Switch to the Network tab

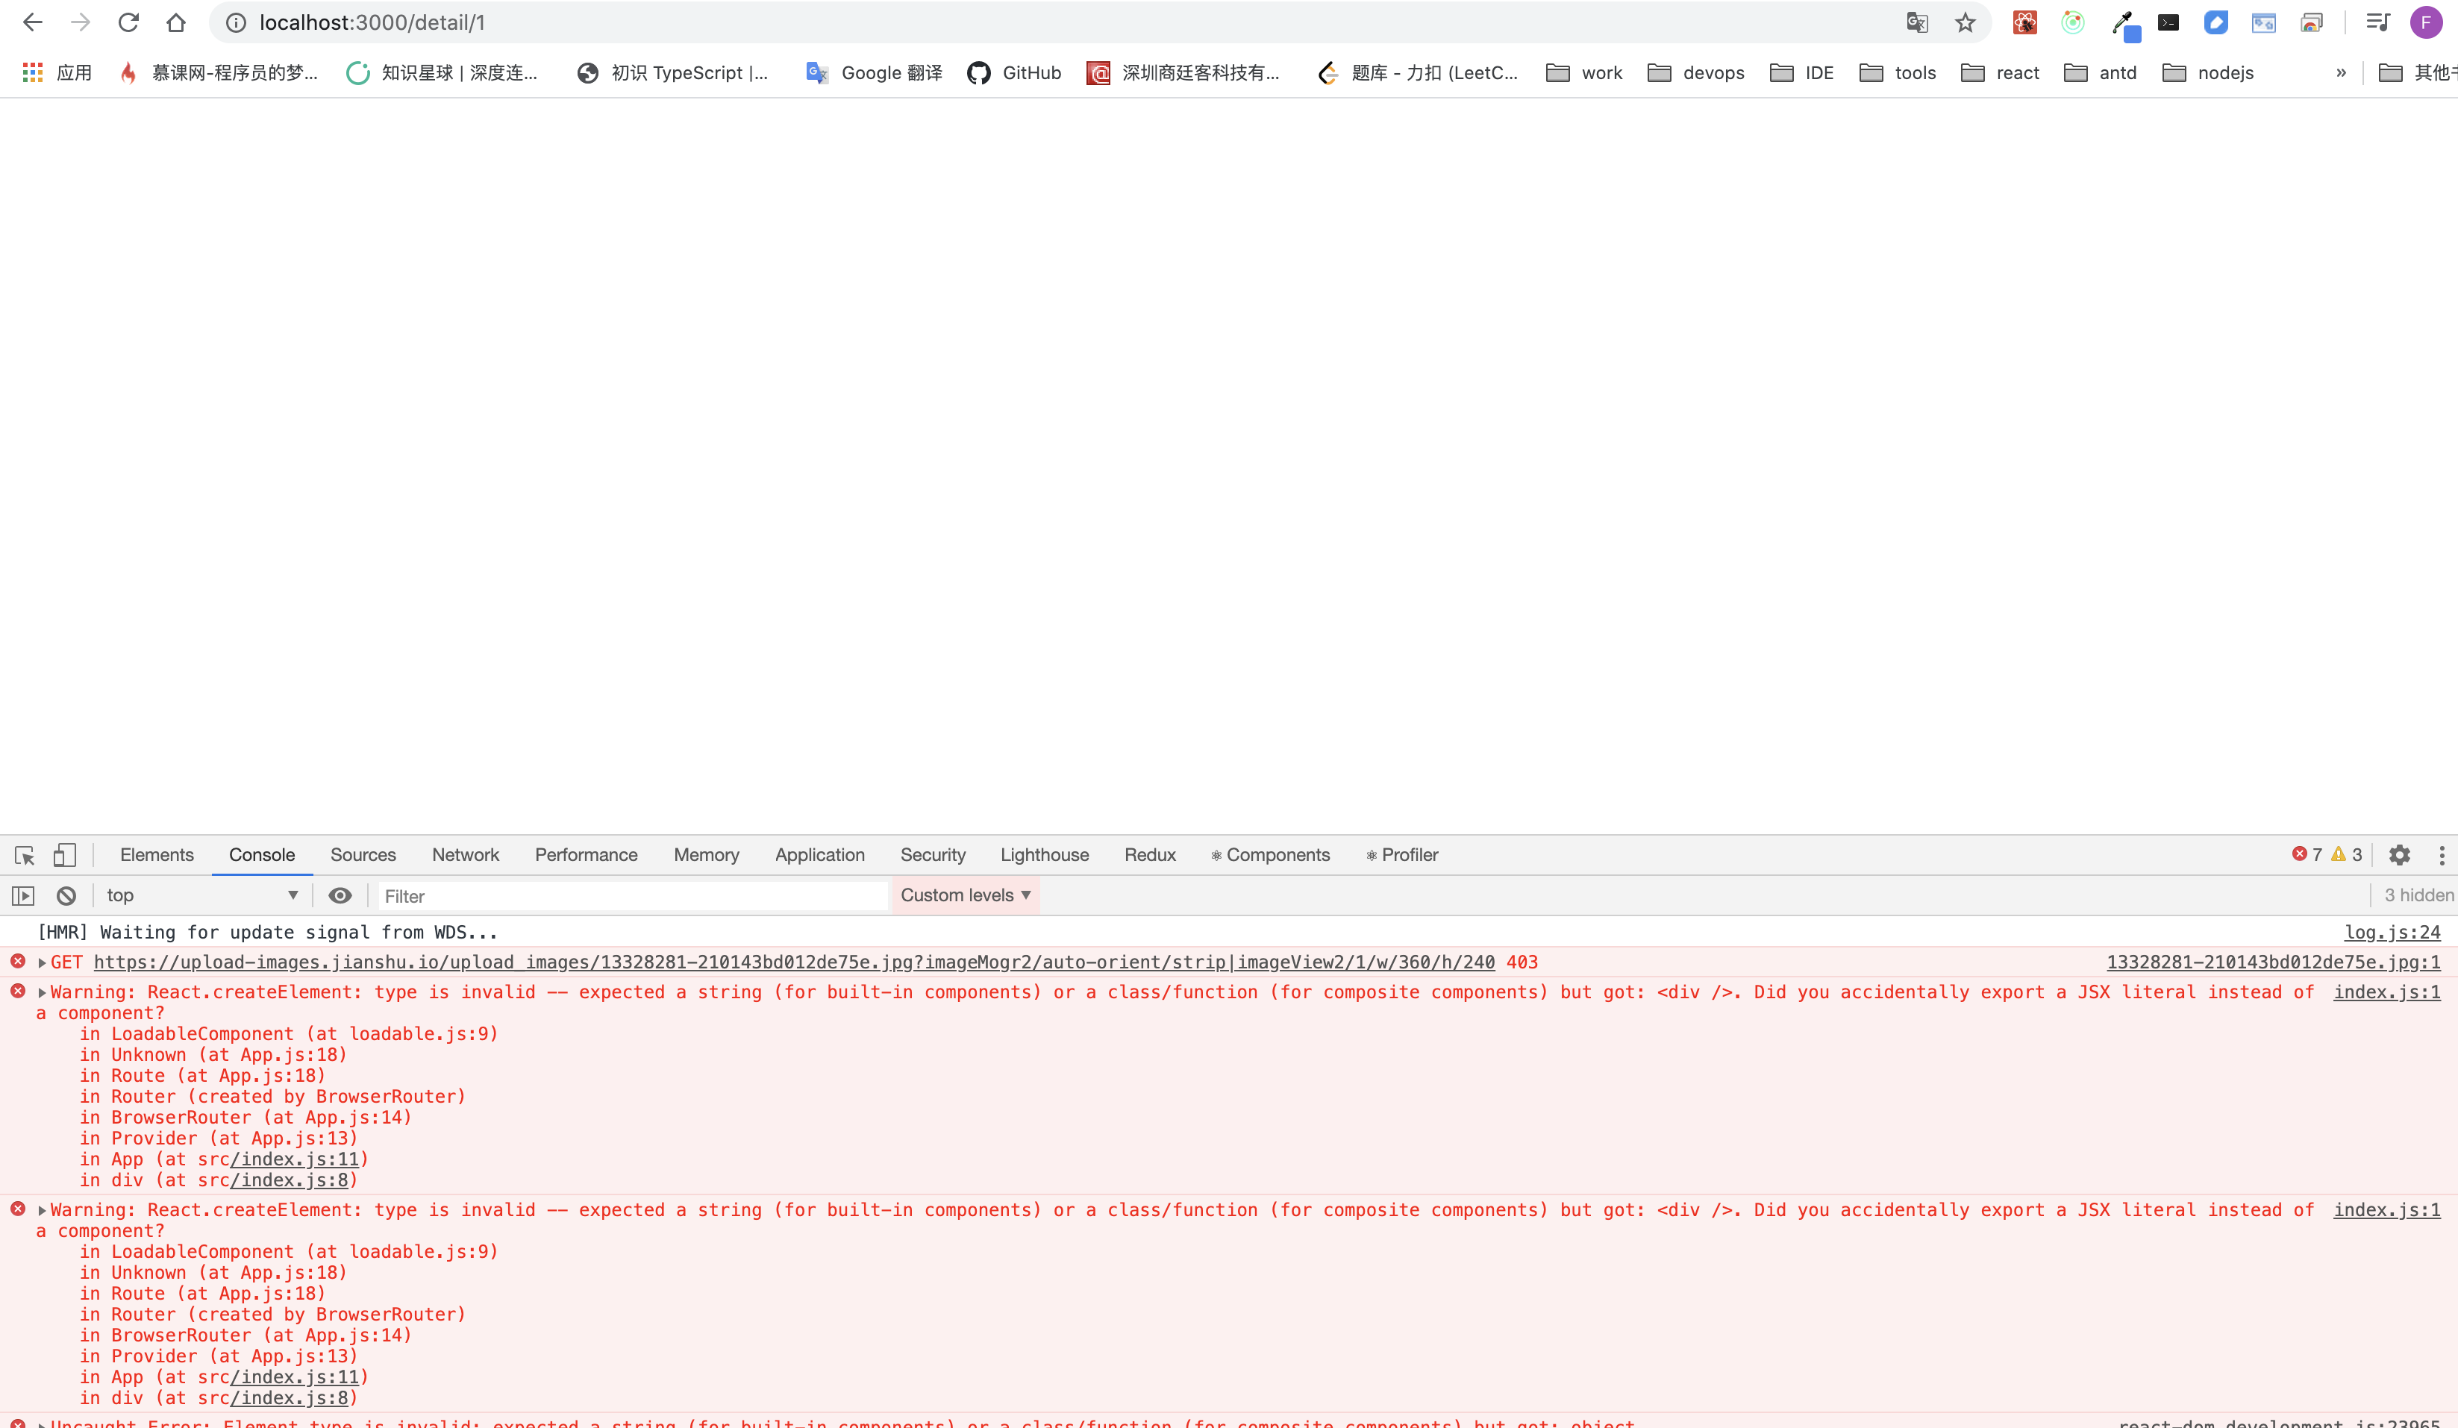tap(464, 854)
